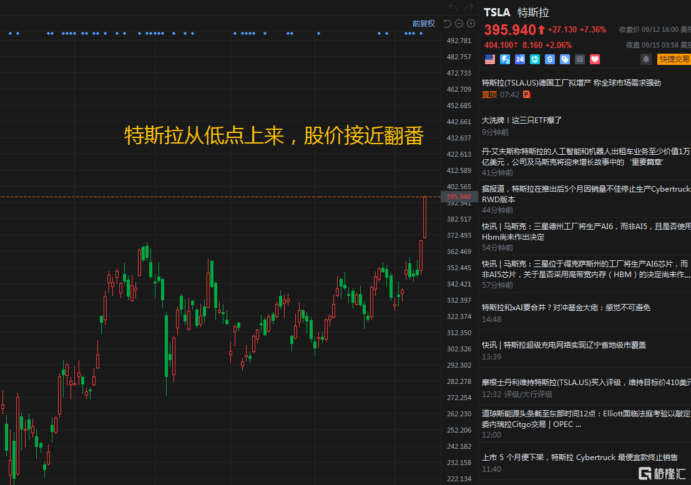The image size is (691, 485).
Task: Open Tesla Supercharger Liaoning coverage news
Action: click(x=564, y=345)
